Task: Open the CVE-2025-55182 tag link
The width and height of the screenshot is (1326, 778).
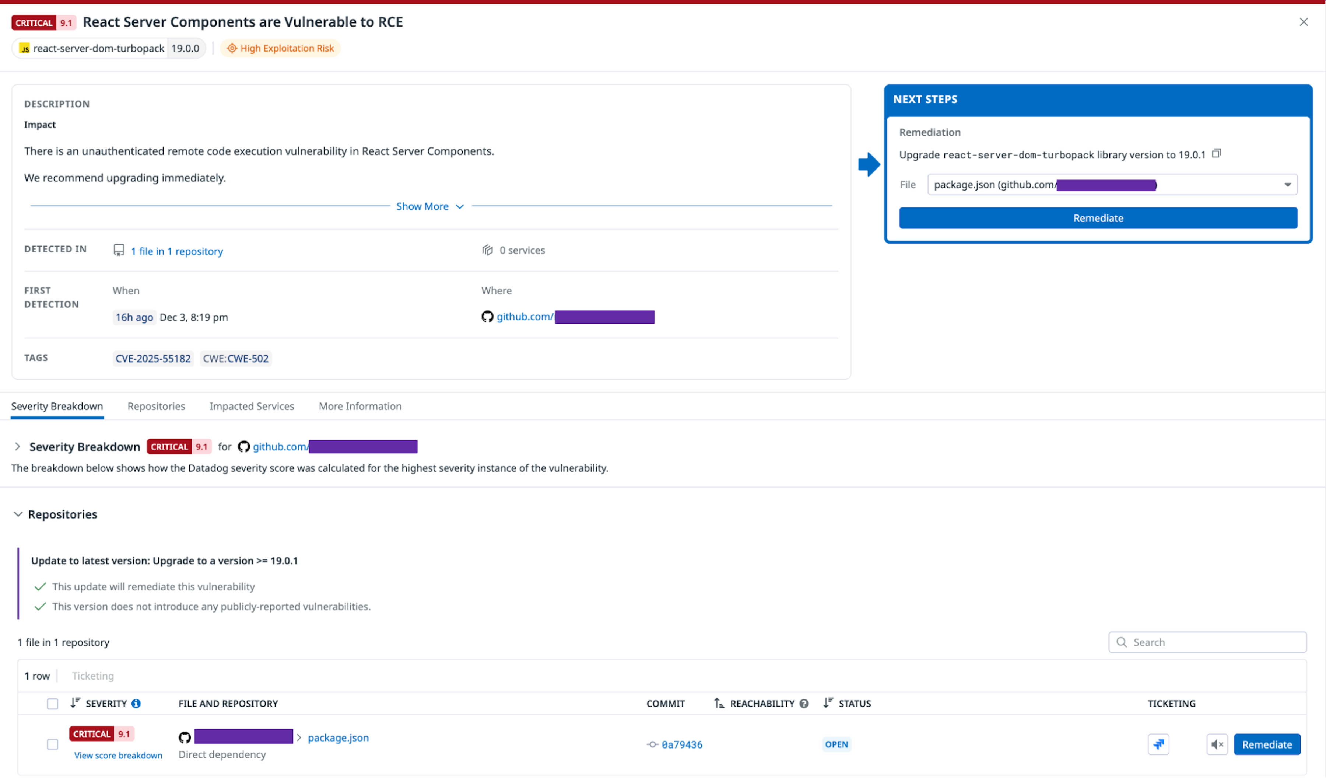Action: [x=152, y=358]
